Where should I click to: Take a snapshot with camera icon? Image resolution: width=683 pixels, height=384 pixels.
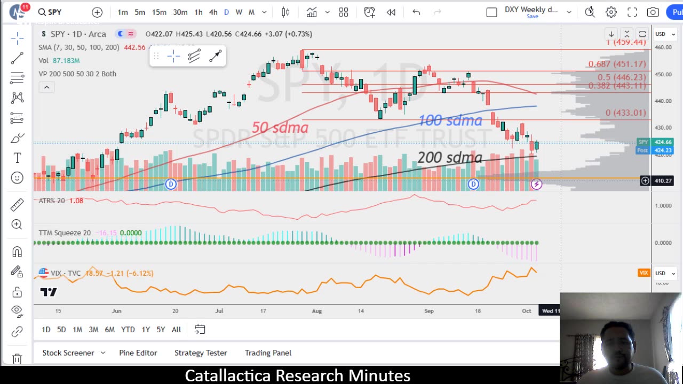tap(653, 12)
